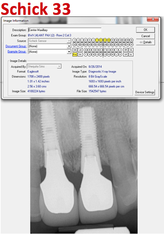164x234 pixels.
Task: Select tooth 17 in the lower row
Action: (x=131, y=44)
